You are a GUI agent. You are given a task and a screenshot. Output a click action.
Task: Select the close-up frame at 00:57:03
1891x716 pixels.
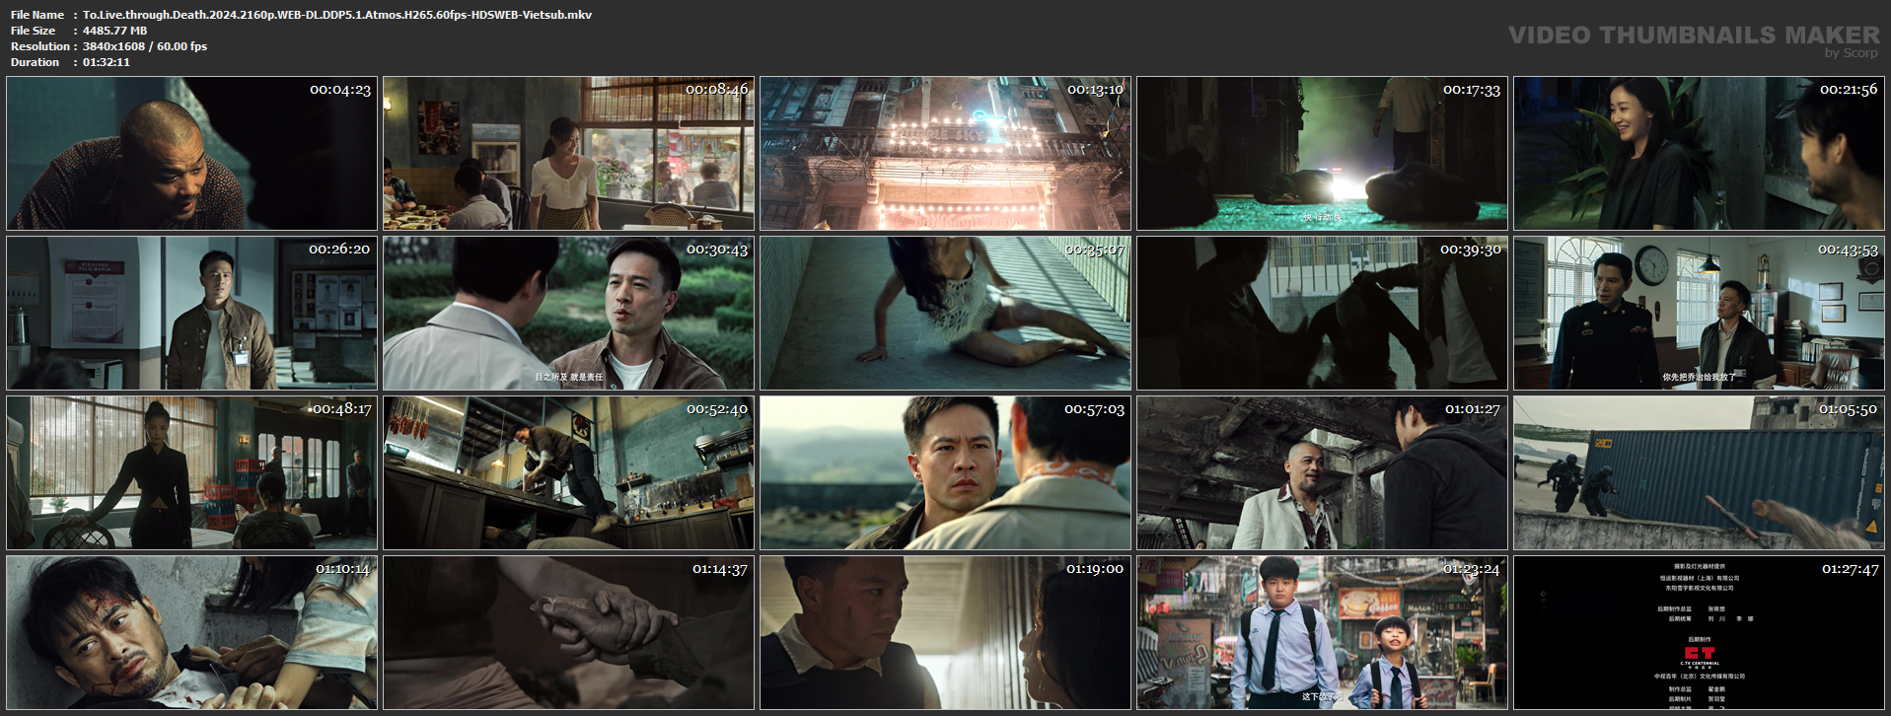pyautogui.click(x=945, y=473)
